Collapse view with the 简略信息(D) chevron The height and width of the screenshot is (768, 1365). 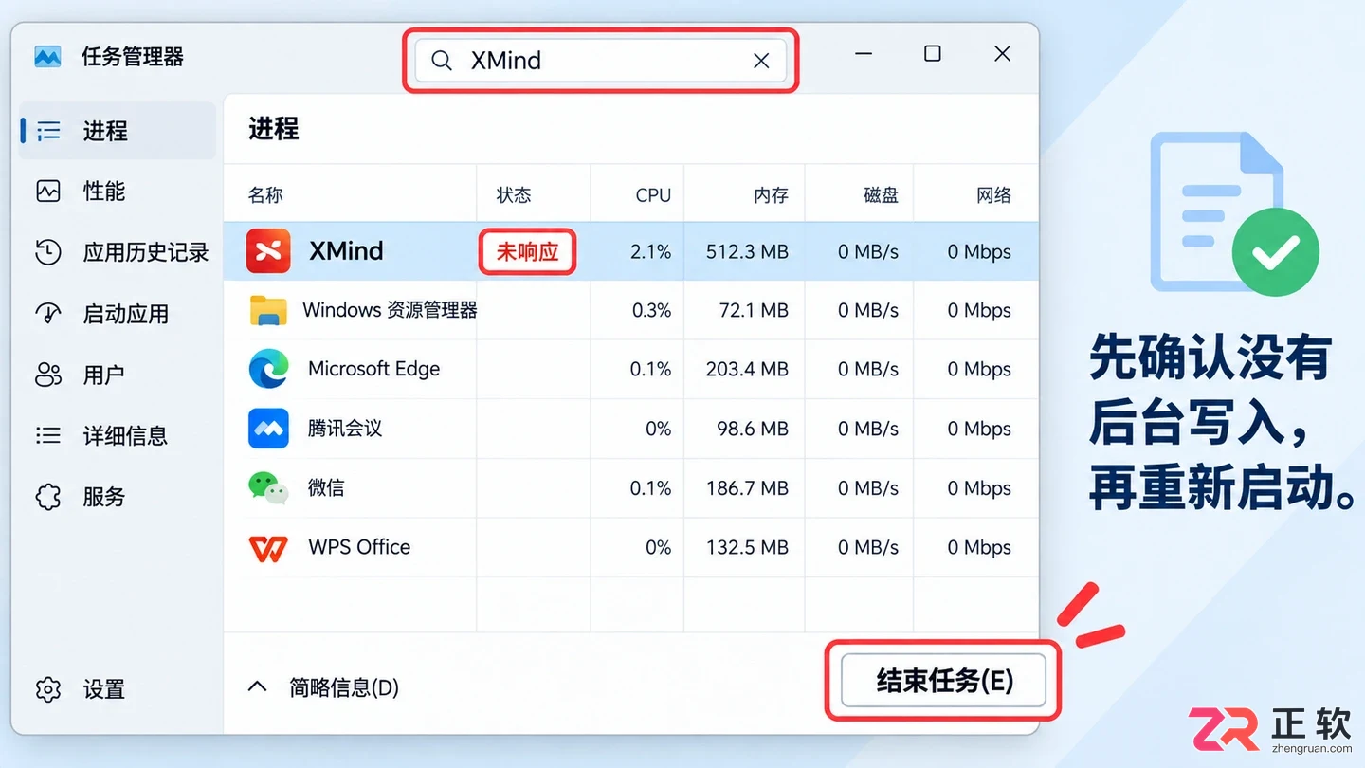[x=257, y=686]
